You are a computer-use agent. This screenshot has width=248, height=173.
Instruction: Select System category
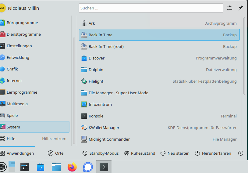pyautogui.click(x=35, y=127)
